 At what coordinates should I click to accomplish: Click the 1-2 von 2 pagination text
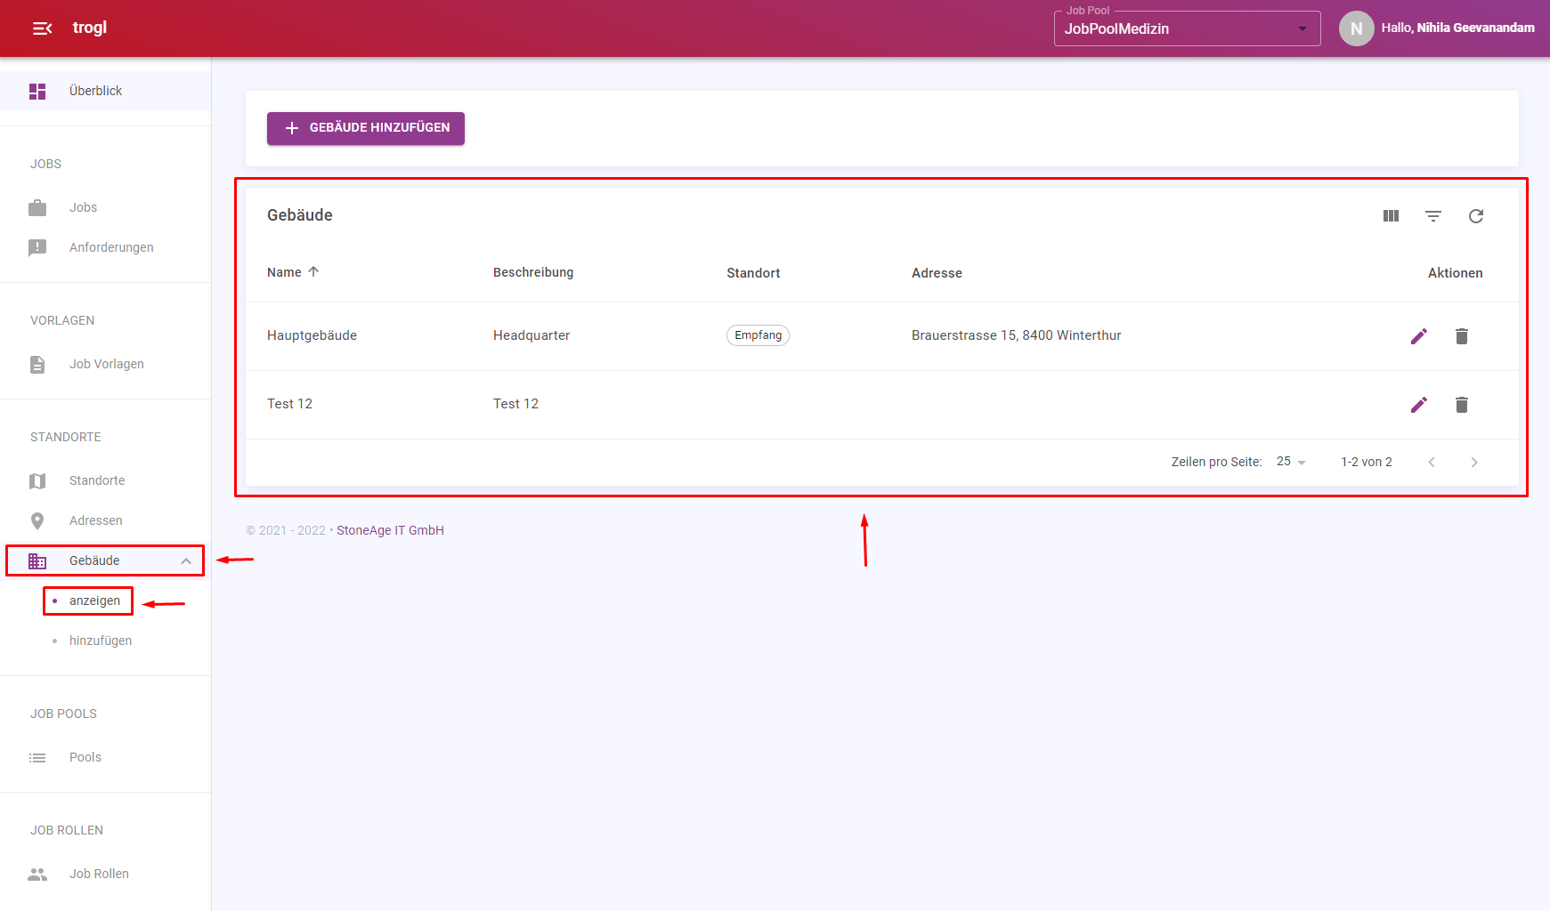pyautogui.click(x=1367, y=462)
